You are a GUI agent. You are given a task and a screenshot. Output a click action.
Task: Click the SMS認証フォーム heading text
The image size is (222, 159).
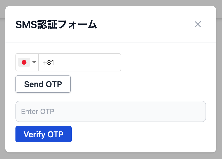(56, 25)
